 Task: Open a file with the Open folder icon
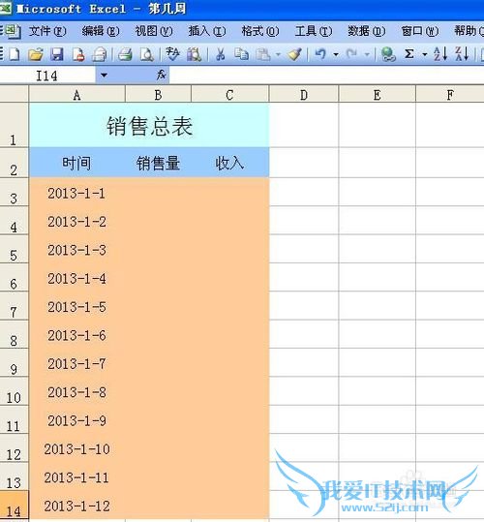click(36, 54)
